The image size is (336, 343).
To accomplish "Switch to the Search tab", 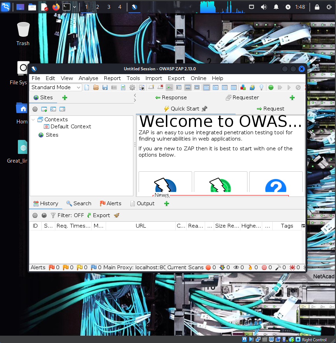I will coord(79,203).
